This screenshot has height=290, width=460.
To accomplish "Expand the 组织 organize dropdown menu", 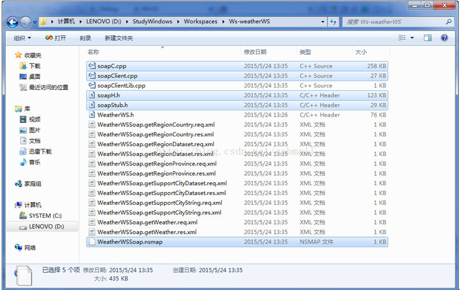I will coord(23,38).
